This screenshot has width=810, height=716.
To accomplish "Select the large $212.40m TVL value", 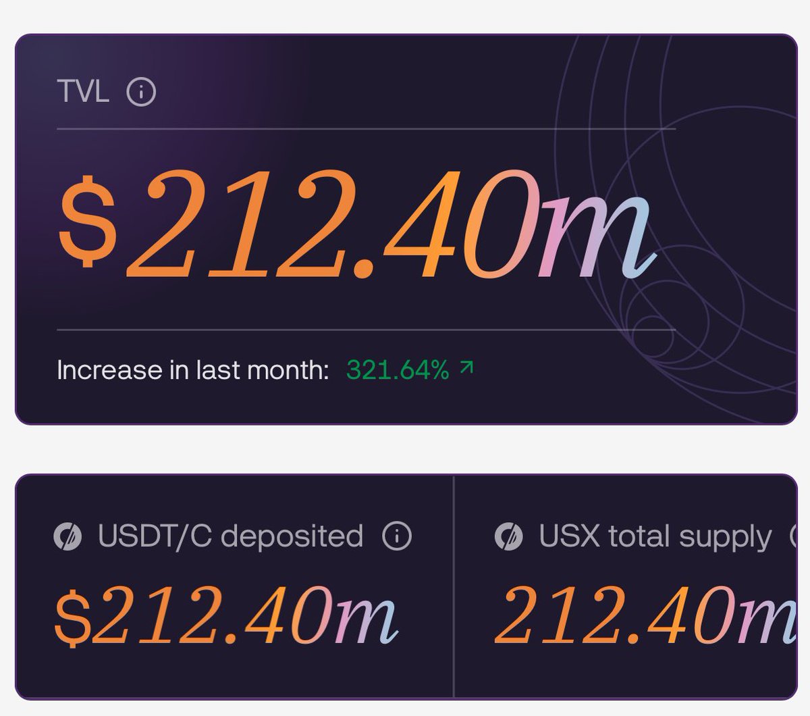I will click(358, 223).
